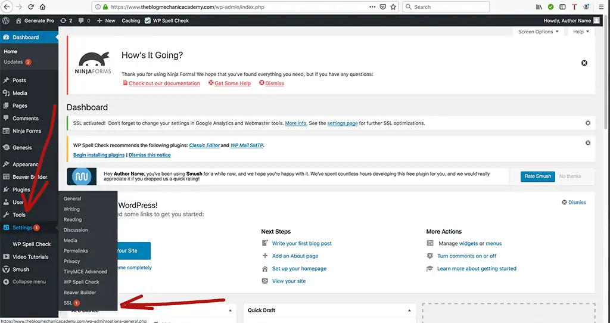Click the No thanks button
Viewport: 610px width, 323px height.
(x=569, y=176)
